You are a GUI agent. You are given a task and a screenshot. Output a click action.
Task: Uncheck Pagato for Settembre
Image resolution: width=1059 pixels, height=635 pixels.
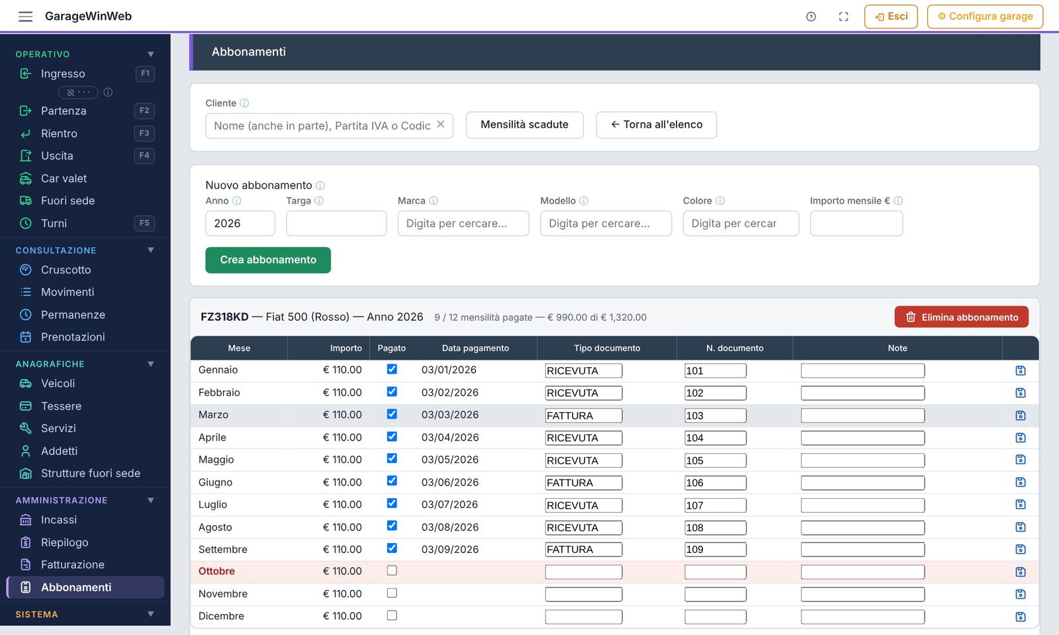(392, 548)
